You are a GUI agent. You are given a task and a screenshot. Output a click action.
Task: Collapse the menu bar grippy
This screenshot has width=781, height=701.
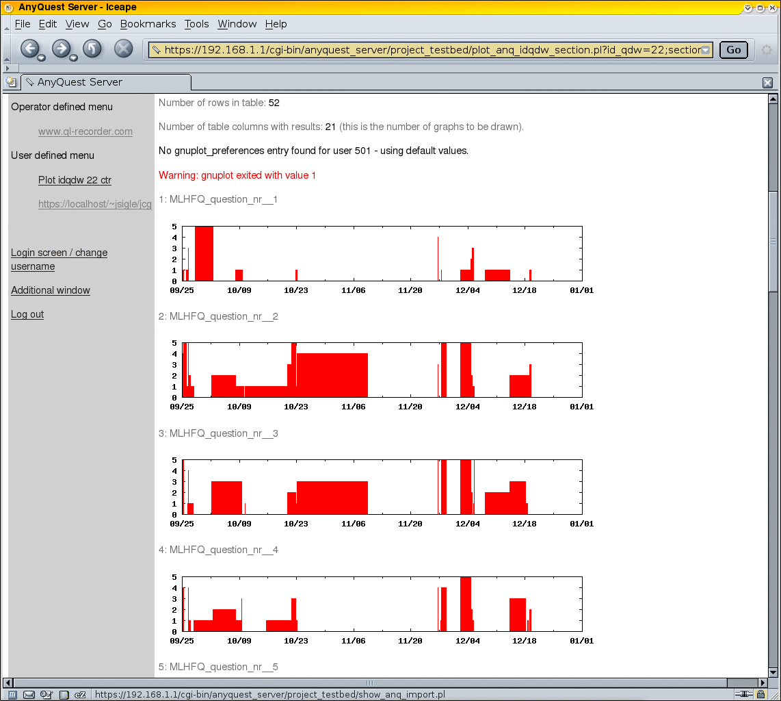tap(6, 25)
